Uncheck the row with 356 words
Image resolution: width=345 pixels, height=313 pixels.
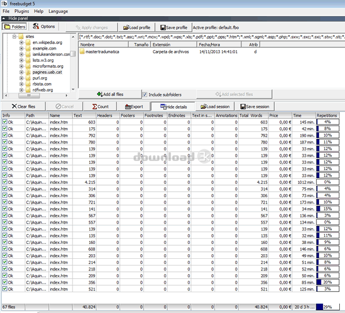[5, 282]
